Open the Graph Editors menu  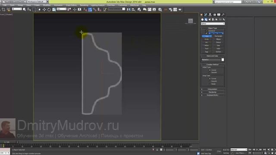71,5
